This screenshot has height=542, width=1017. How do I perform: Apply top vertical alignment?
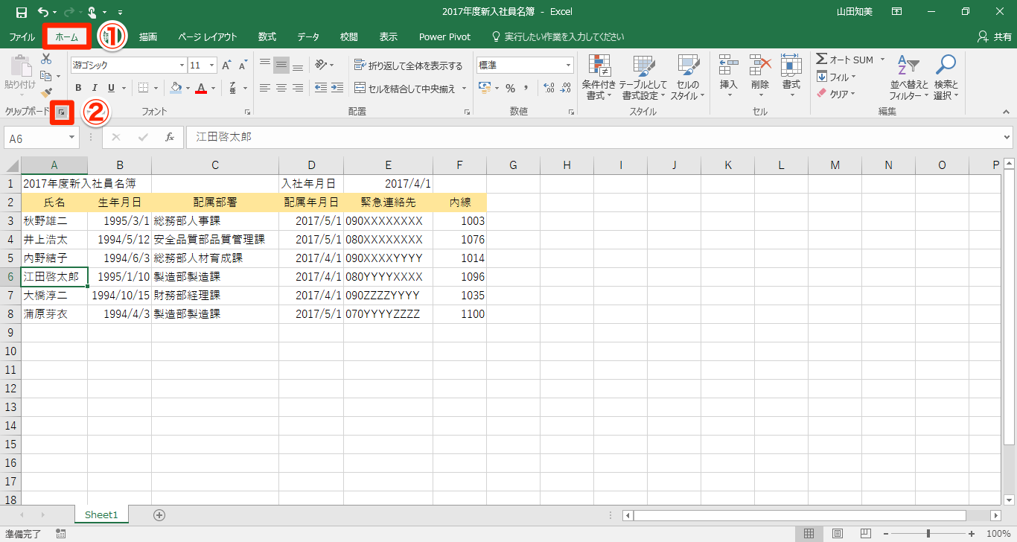tap(264, 66)
